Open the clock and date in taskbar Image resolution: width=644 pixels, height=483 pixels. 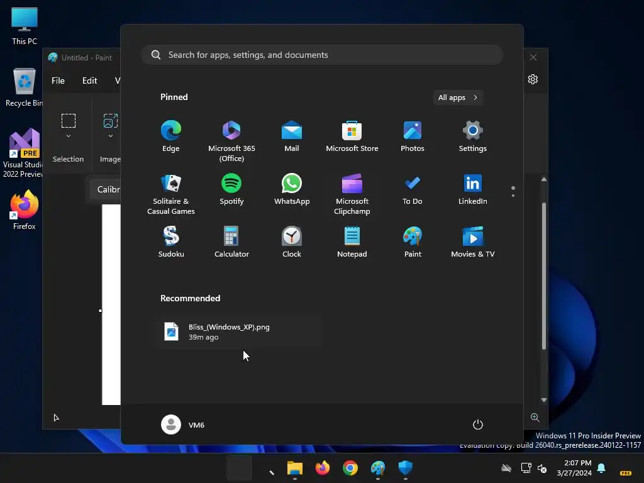[x=574, y=468]
